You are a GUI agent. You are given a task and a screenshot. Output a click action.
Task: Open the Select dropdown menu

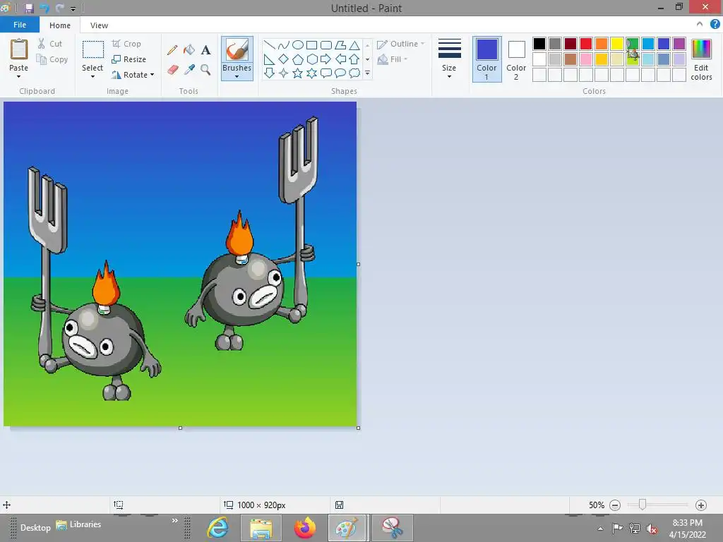point(92,76)
